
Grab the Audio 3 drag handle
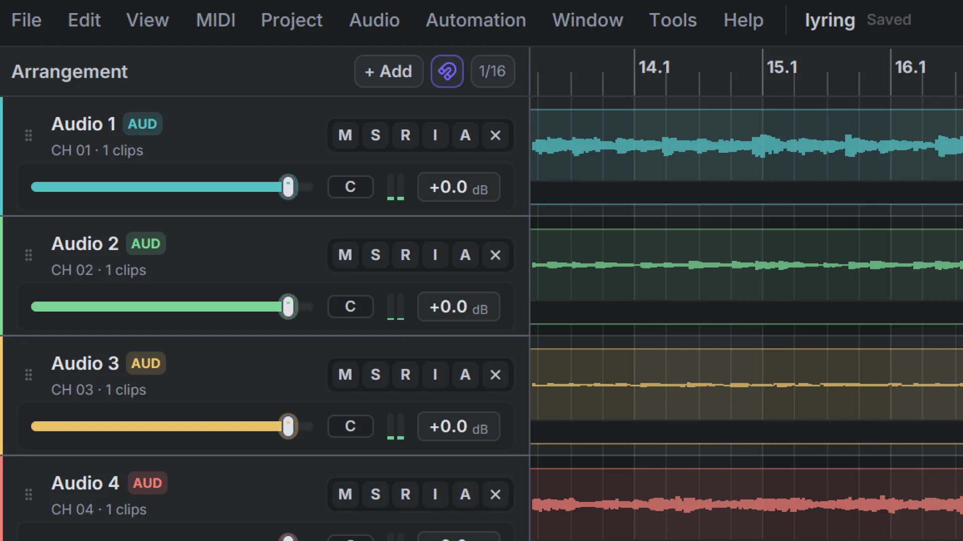pos(29,375)
